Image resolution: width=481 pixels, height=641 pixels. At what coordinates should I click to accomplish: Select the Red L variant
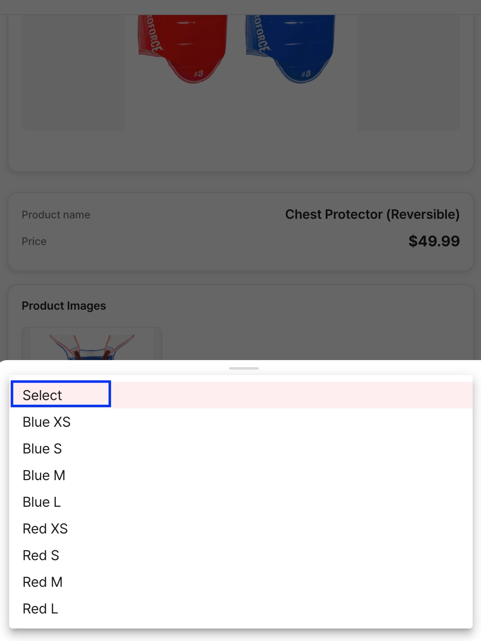tap(40, 608)
